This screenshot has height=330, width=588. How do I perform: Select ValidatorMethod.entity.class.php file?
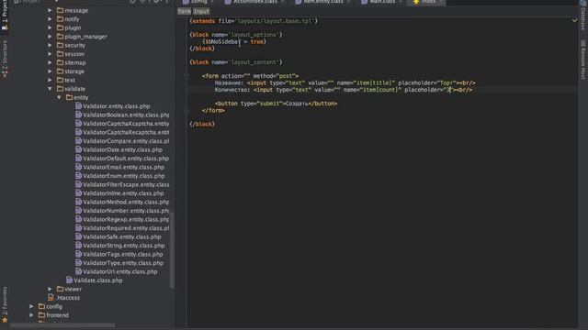(x=122, y=202)
